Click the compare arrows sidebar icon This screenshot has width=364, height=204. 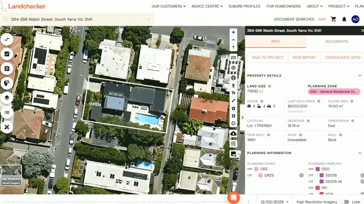tap(7, 39)
